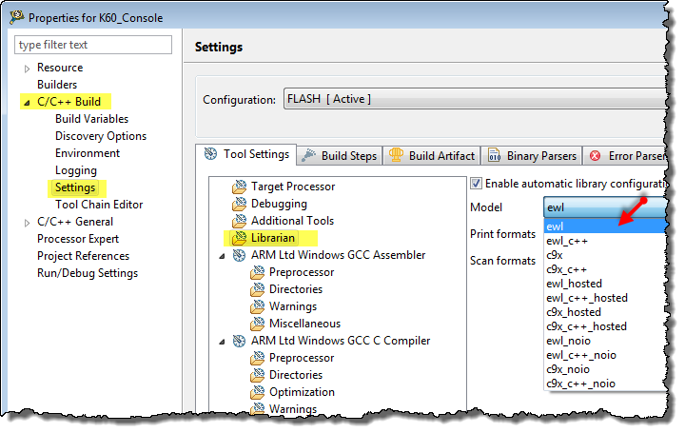
Task: Click the Miscellaneous folder icon under Assembler
Action: pos(257,324)
